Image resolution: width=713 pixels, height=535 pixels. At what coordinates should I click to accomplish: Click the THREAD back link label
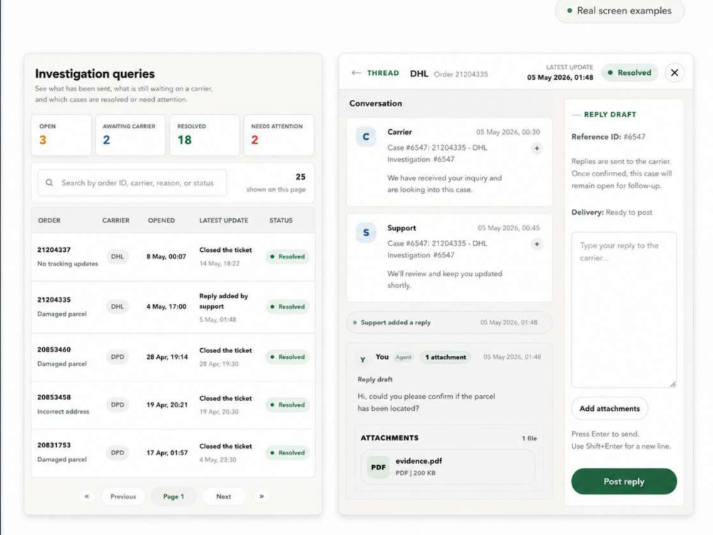pyautogui.click(x=383, y=73)
